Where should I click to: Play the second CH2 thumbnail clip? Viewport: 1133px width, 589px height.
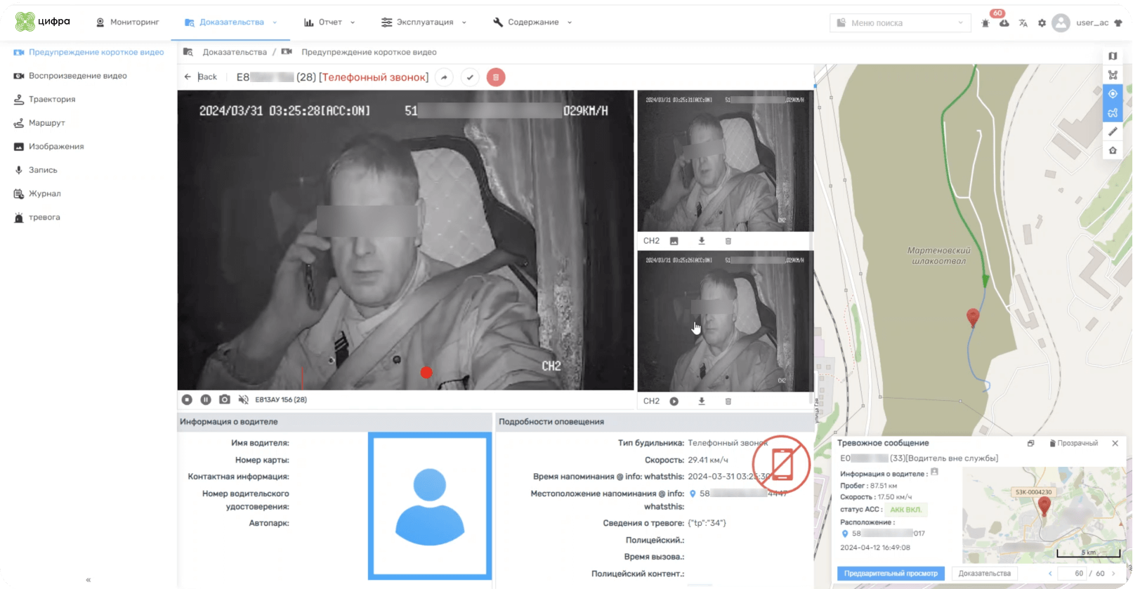click(674, 402)
